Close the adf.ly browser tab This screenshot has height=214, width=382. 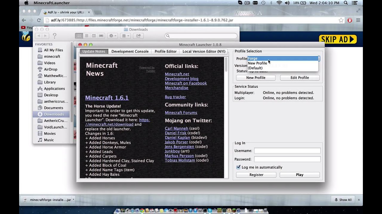coord(89,12)
